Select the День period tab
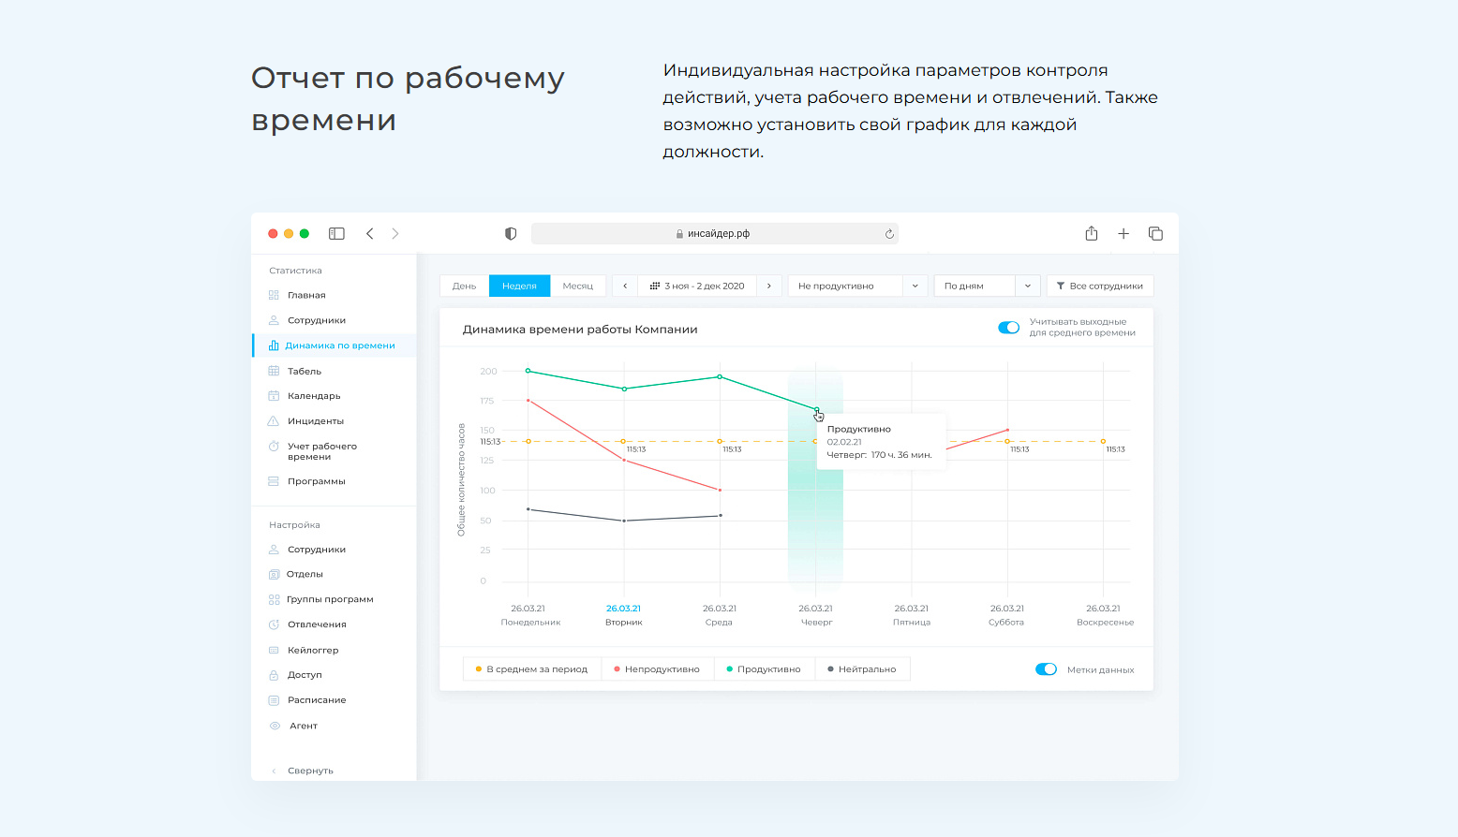Screen dimensions: 1458x837 click(464, 286)
